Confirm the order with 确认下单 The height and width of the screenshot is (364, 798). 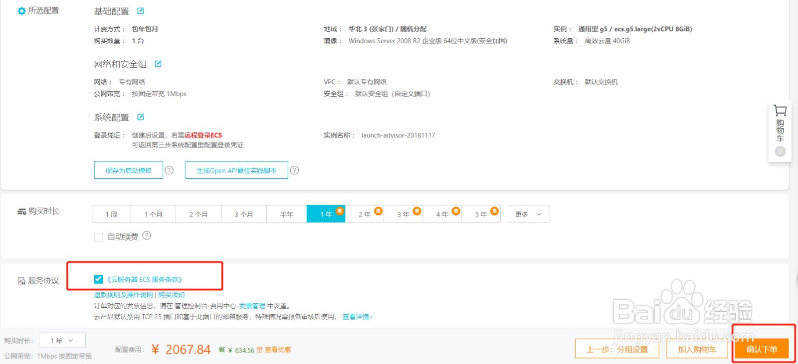(762, 349)
